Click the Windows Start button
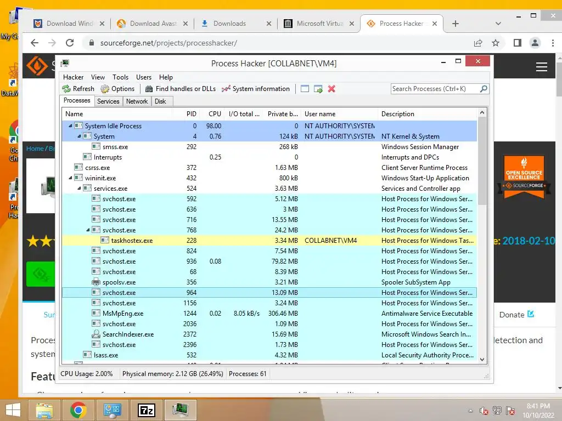Viewport: 562px width, 421px height. click(13, 410)
